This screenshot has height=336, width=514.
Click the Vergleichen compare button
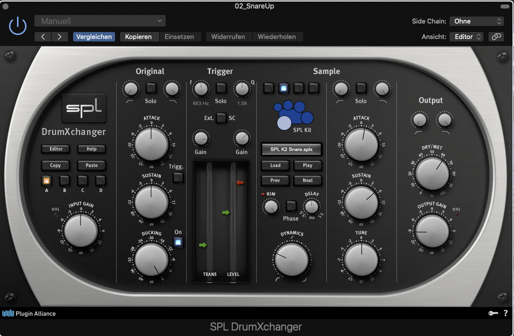(x=94, y=36)
